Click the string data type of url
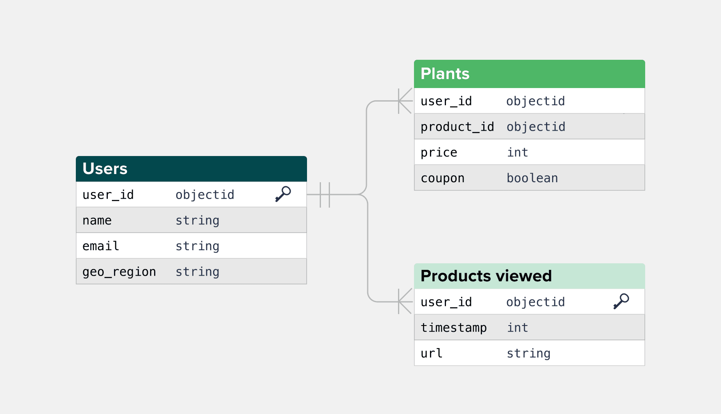 coord(528,353)
